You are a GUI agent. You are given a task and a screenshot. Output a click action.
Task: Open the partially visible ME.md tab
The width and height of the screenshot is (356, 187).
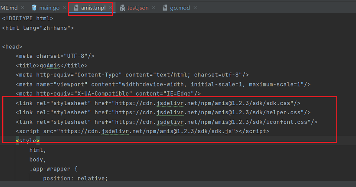pyautogui.click(x=9, y=8)
